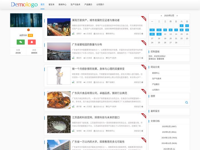Click author avatar on 广东省碧桂园 article
Screen dimensions: 200x150
click(73, 58)
